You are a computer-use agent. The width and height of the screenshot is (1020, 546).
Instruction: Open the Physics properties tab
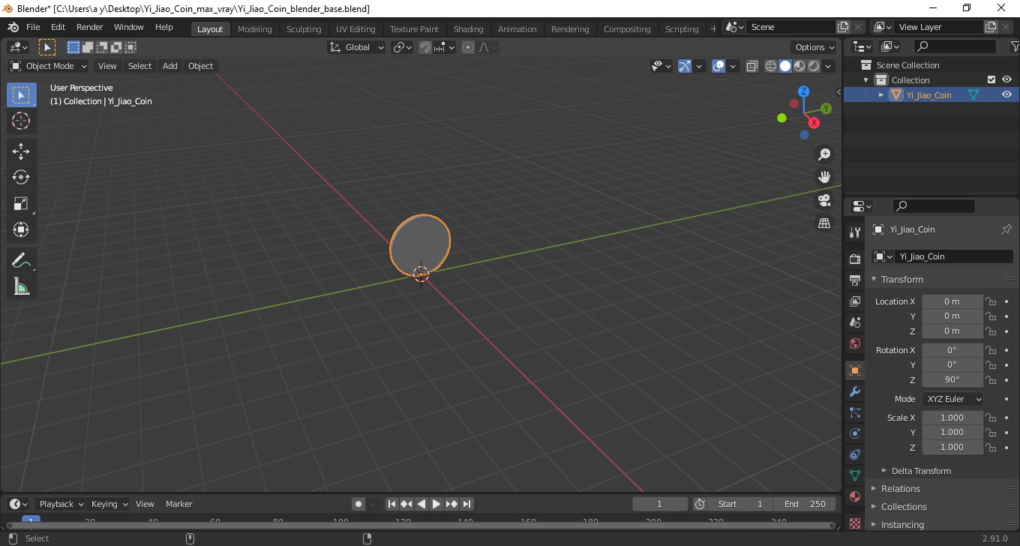pos(854,433)
